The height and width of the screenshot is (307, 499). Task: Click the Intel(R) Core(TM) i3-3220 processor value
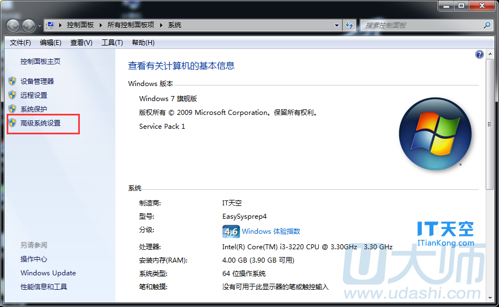click(x=307, y=247)
